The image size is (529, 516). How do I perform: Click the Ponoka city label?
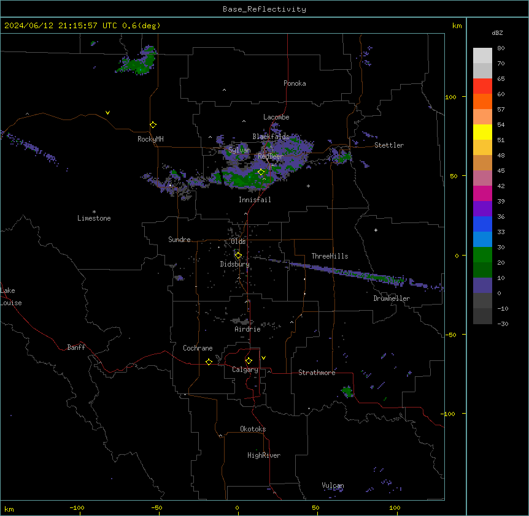pyautogui.click(x=295, y=83)
